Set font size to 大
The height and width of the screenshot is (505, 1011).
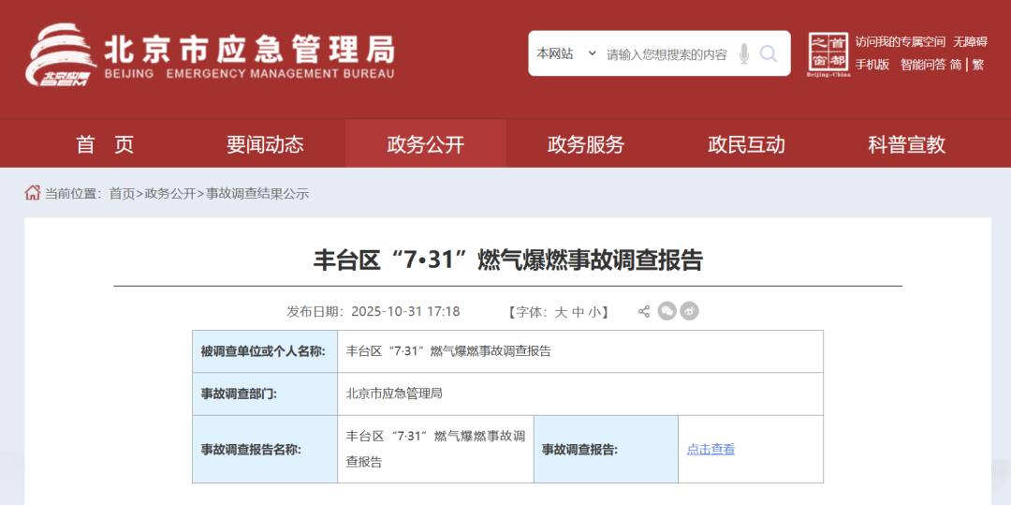point(561,312)
